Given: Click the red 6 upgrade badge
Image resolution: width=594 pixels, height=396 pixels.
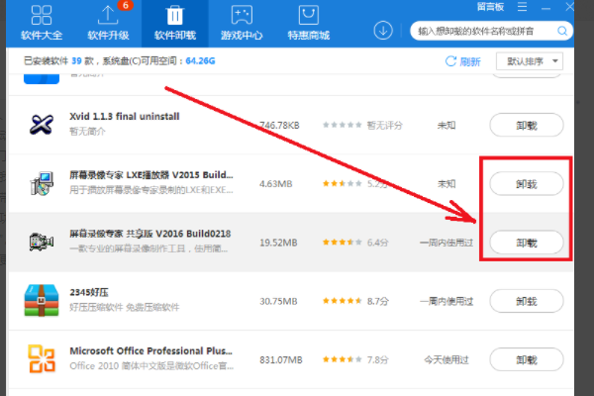Looking at the screenshot, I should click(x=126, y=5).
